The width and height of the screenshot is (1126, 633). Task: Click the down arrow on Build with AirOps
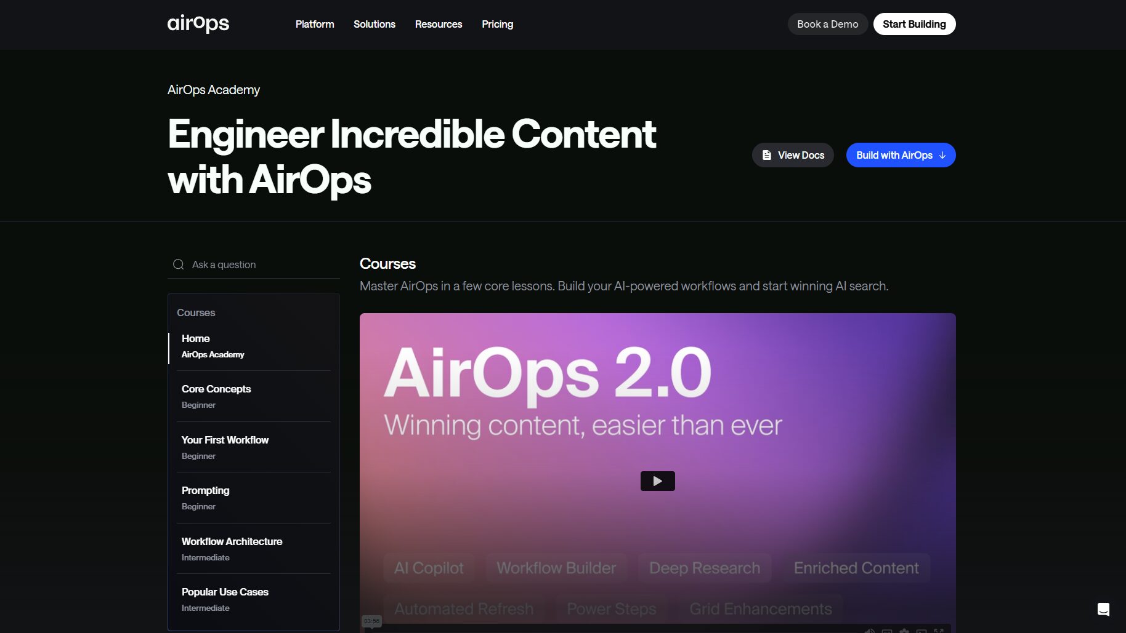point(942,155)
